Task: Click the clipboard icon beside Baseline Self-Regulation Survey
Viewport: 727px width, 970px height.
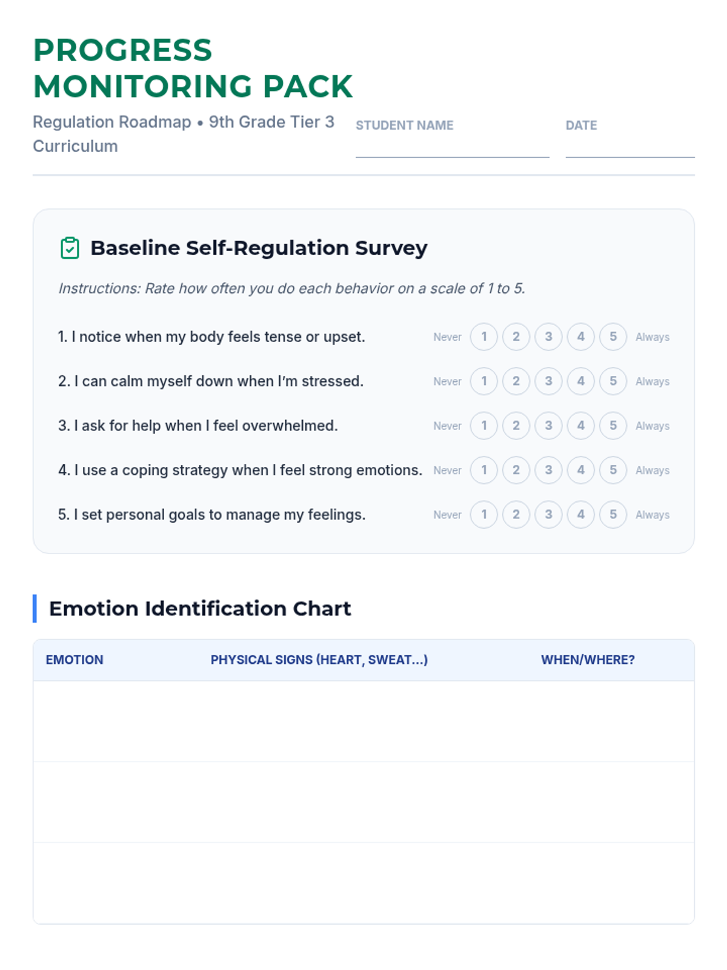Action: (70, 248)
